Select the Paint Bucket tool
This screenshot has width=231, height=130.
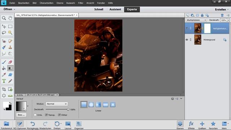(4, 68)
